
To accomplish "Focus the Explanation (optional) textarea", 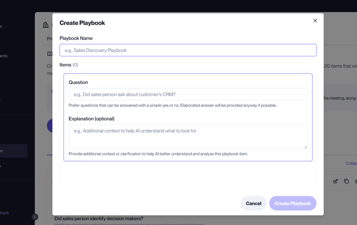I will [188, 137].
